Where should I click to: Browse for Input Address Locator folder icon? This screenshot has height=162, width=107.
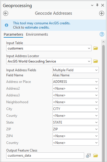96,61
